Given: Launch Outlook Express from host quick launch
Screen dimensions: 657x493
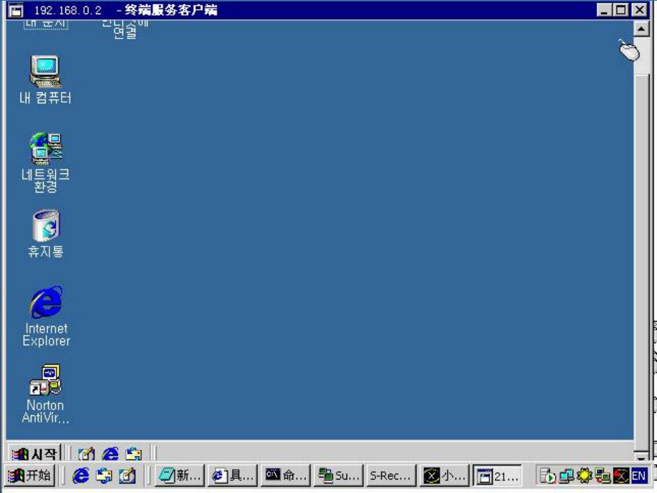Looking at the screenshot, I should [x=104, y=476].
